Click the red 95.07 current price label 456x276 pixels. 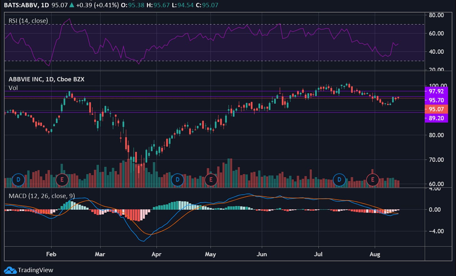click(436, 109)
